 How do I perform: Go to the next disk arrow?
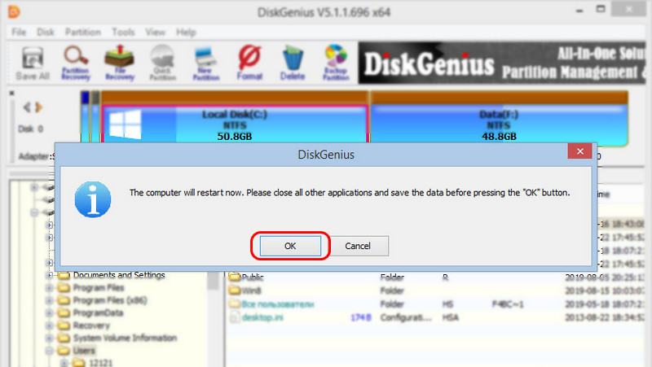point(38,107)
